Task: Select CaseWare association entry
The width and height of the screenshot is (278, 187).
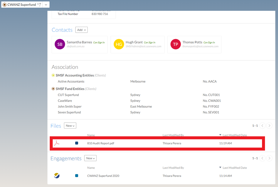Action: (x=65, y=101)
